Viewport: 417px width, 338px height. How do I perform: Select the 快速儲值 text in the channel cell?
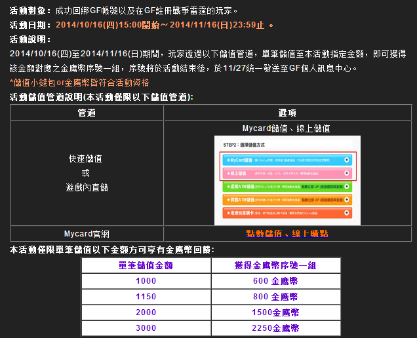coord(85,159)
